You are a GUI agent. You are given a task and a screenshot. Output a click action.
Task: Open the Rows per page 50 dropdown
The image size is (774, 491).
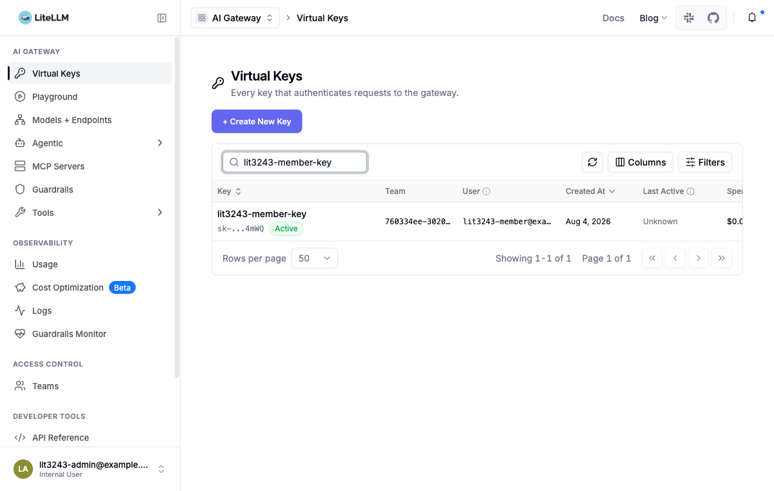click(315, 258)
